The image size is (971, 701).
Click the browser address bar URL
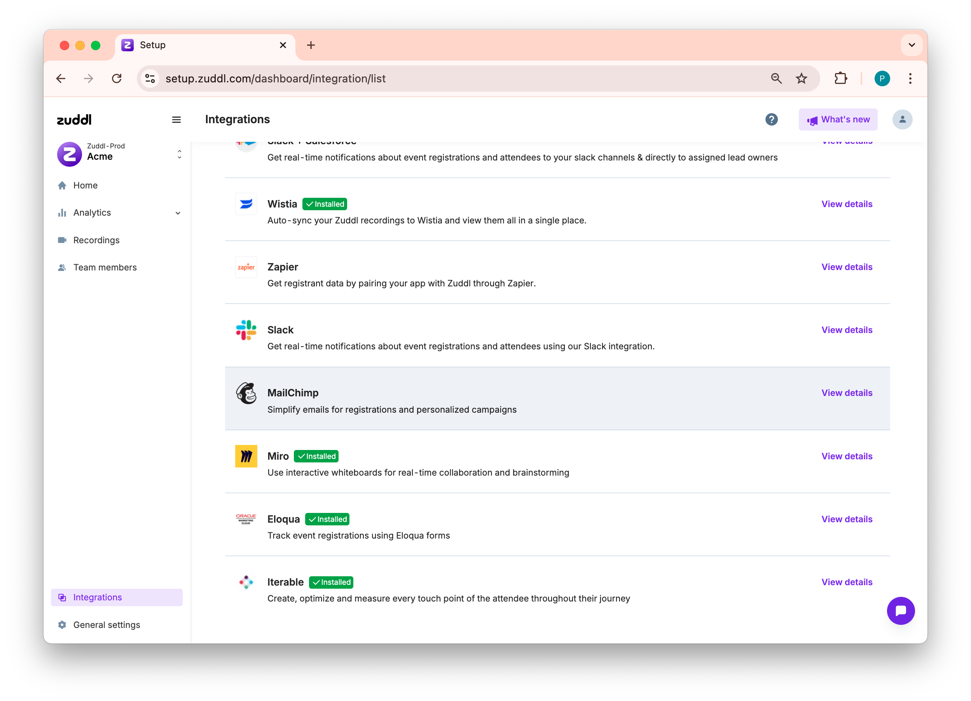pos(275,79)
